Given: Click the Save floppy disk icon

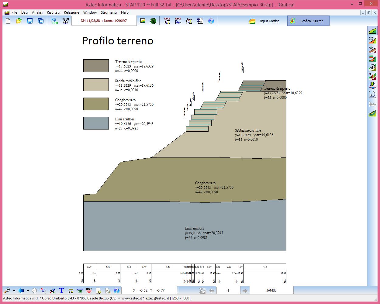Looking at the screenshot, I should [x=30, y=21].
